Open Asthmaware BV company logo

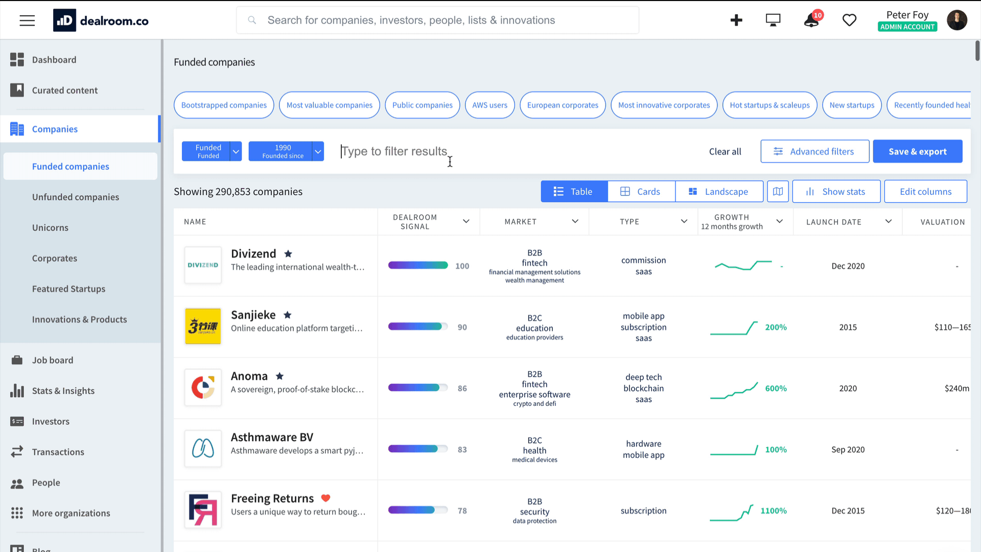pos(203,449)
